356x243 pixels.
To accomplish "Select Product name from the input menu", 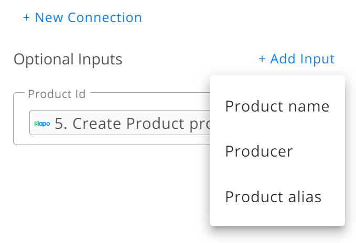I will [x=277, y=106].
